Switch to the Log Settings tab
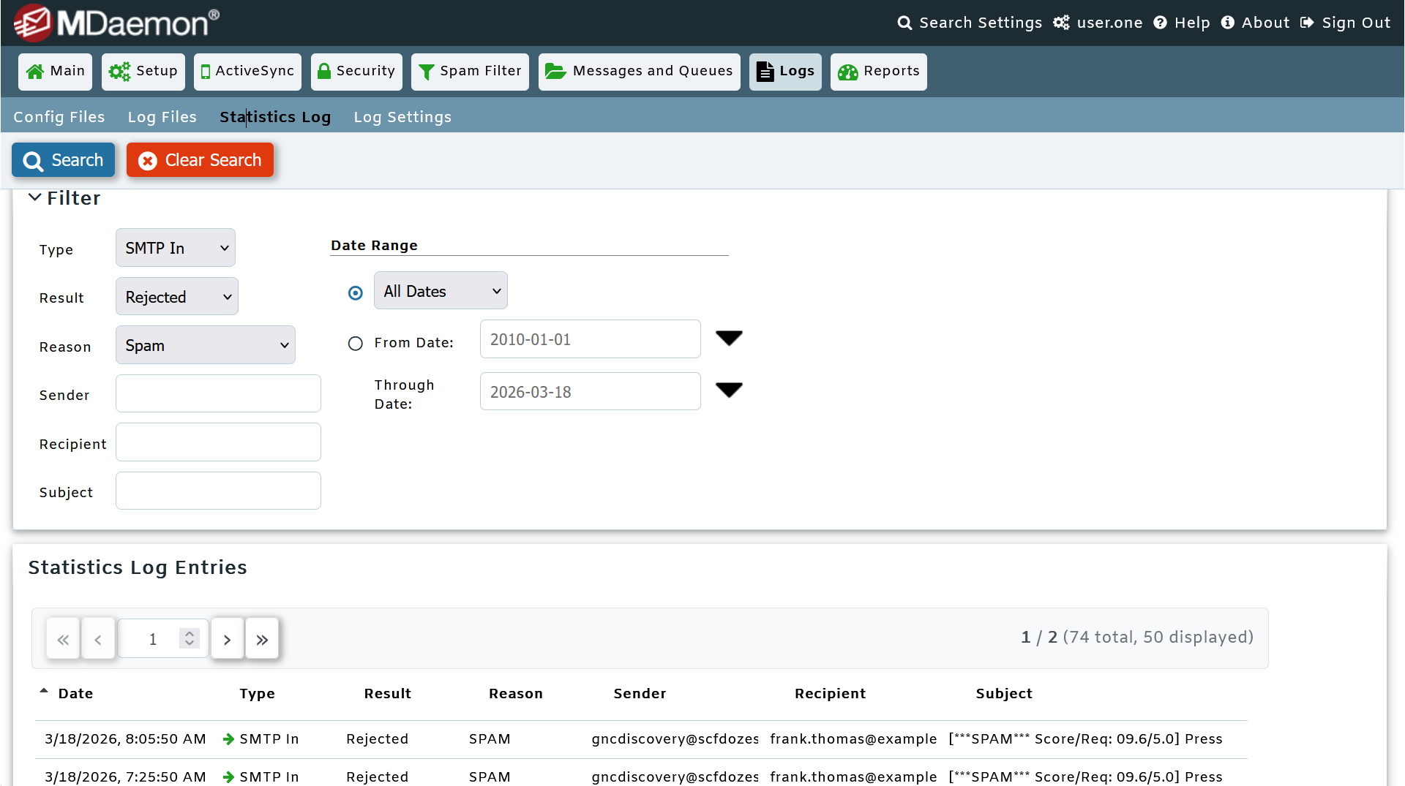This screenshot has height=786, width=1405. coord(402,116)
